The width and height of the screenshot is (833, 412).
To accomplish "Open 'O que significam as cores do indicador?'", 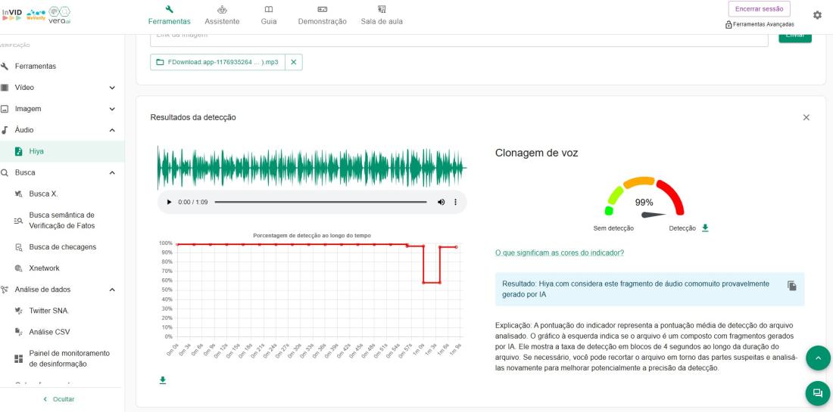I will coord(560,253).
